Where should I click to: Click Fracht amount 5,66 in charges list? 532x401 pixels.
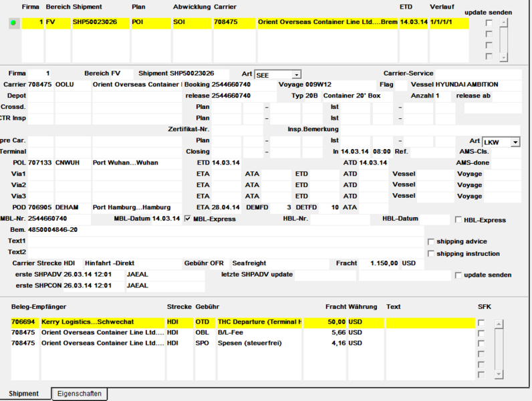[x=338, y=332]
